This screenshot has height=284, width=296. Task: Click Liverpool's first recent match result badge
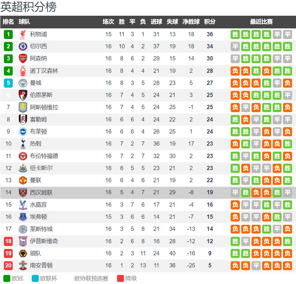tap(235, 34)
